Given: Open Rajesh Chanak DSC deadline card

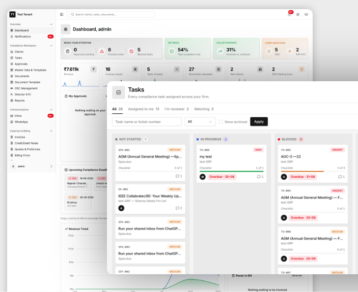Looking at the screenshot, I should click(78, 182).
